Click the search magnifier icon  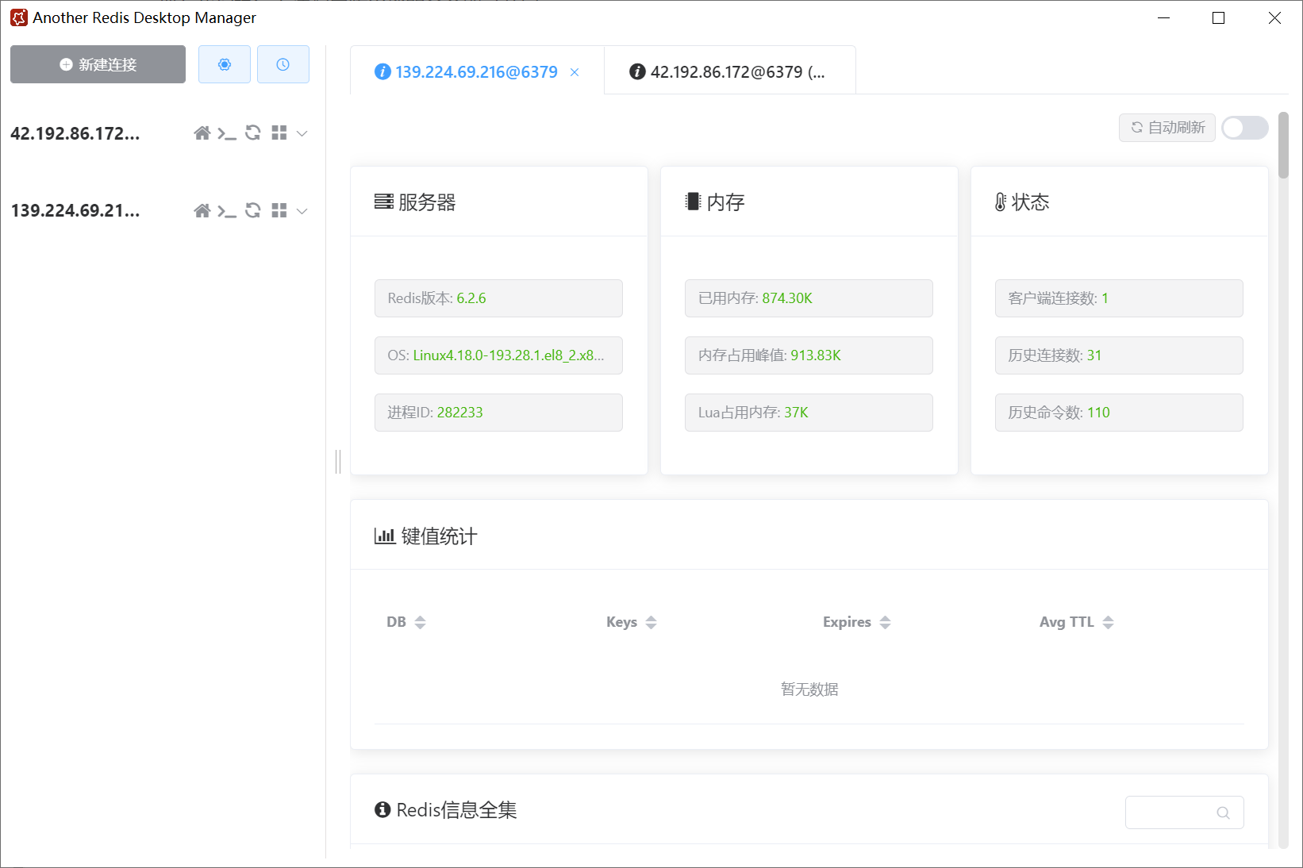[1223, 812]
